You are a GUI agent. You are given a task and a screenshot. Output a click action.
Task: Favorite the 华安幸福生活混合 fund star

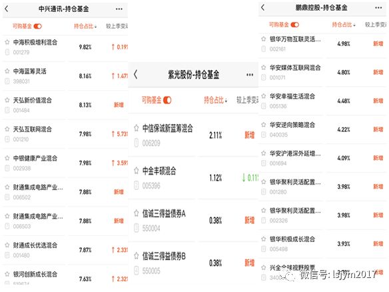[x=264, y=96]
